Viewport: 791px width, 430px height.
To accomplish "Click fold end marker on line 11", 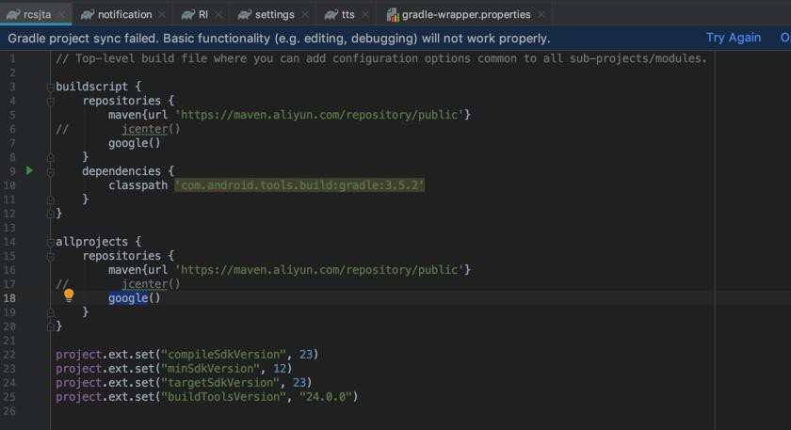I will (51, 199).
